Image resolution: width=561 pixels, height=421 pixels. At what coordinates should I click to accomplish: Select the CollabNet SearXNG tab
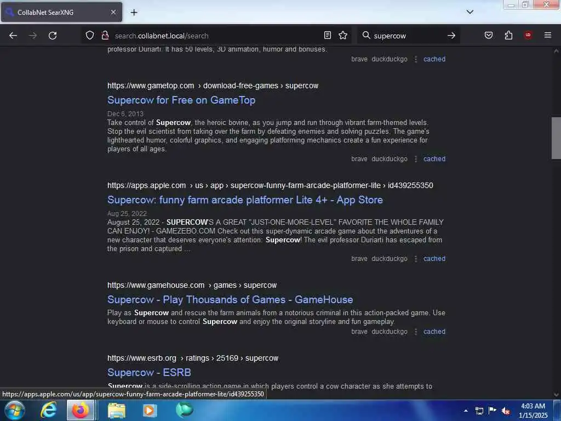61,12
